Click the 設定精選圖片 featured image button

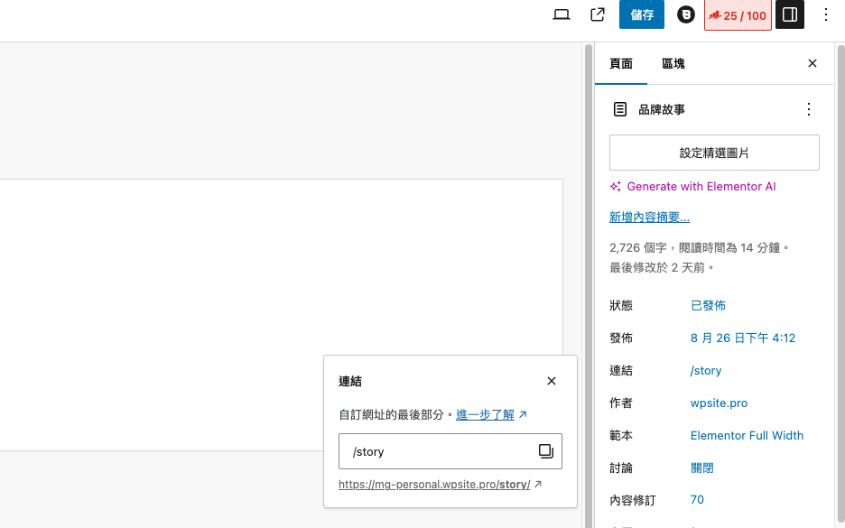(x=713, y=152)
